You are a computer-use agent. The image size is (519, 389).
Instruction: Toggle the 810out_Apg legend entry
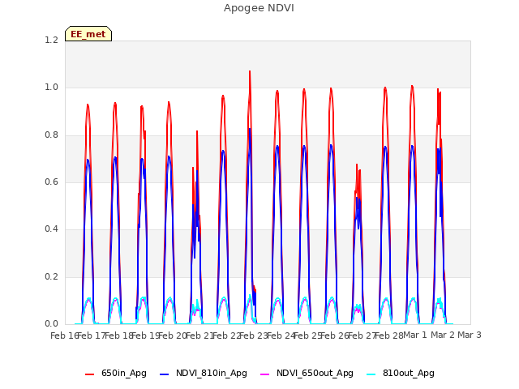click(x=401, y=374)
